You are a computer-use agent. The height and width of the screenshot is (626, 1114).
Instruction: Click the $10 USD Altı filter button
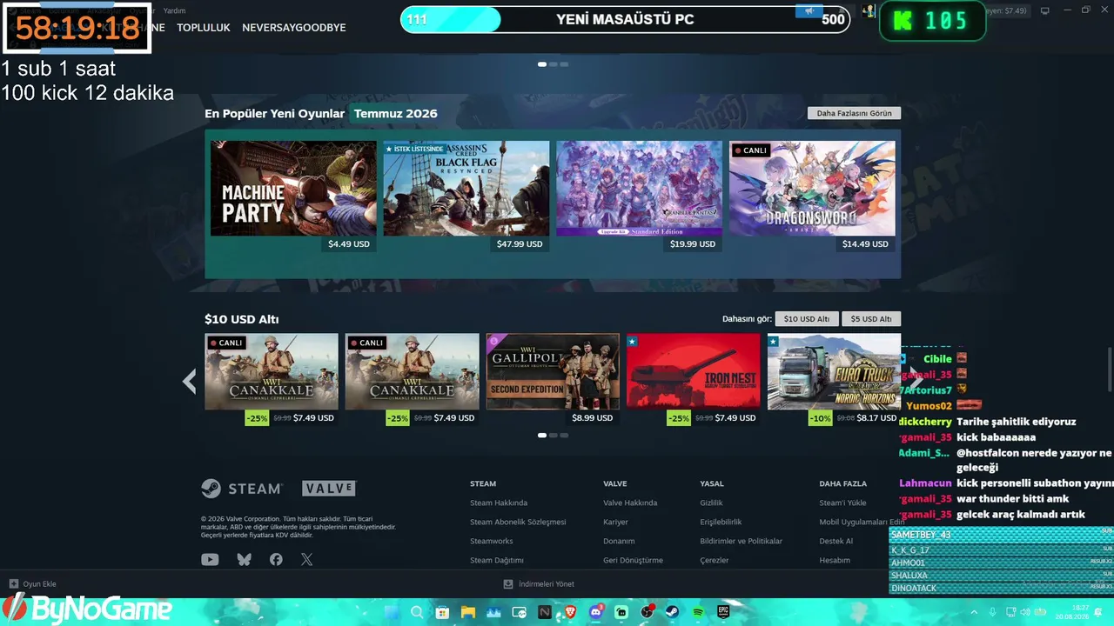[x=807, y=319]
